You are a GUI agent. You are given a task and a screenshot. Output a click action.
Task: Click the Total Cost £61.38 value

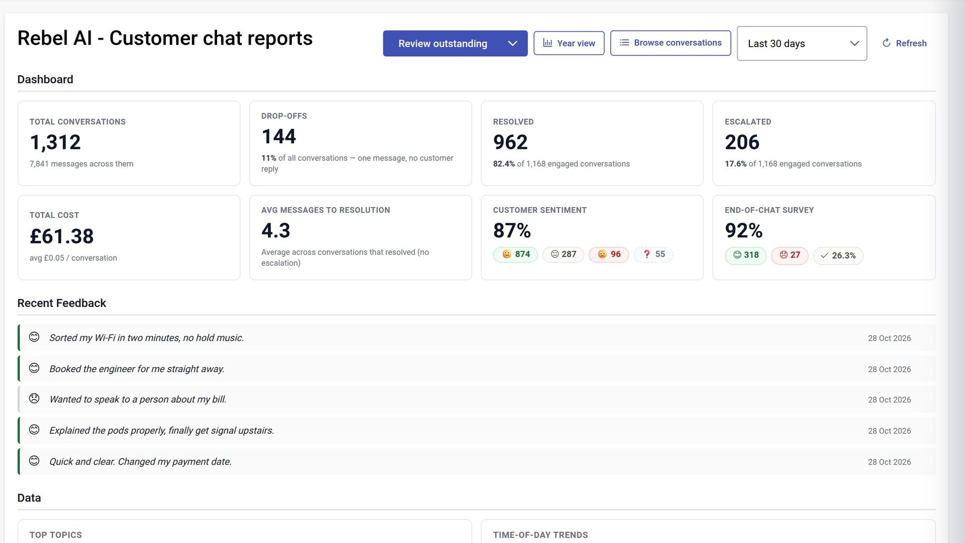(62, 236)
